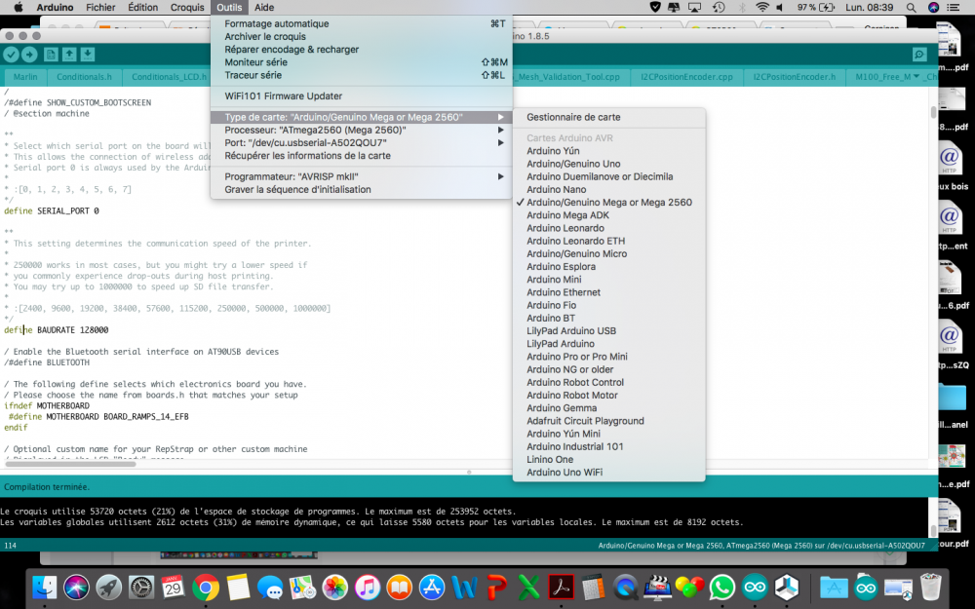The height and width of the screenshot is (609, 975).
Task: Open Photos from the Dock
Action: (334, 588)
